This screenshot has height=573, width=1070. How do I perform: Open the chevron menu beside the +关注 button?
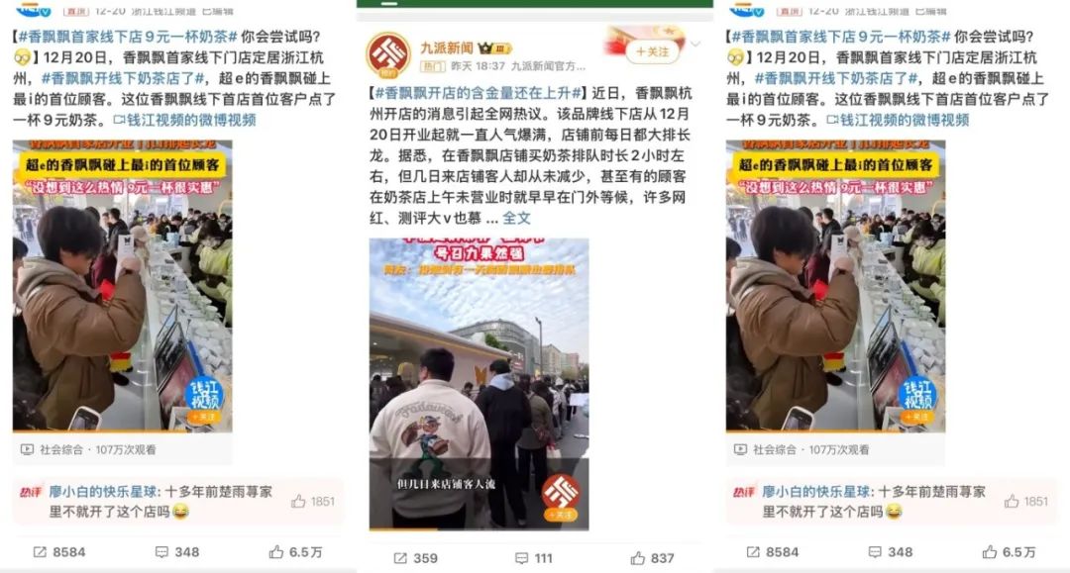pyautogui.click(x=695, y=45)
